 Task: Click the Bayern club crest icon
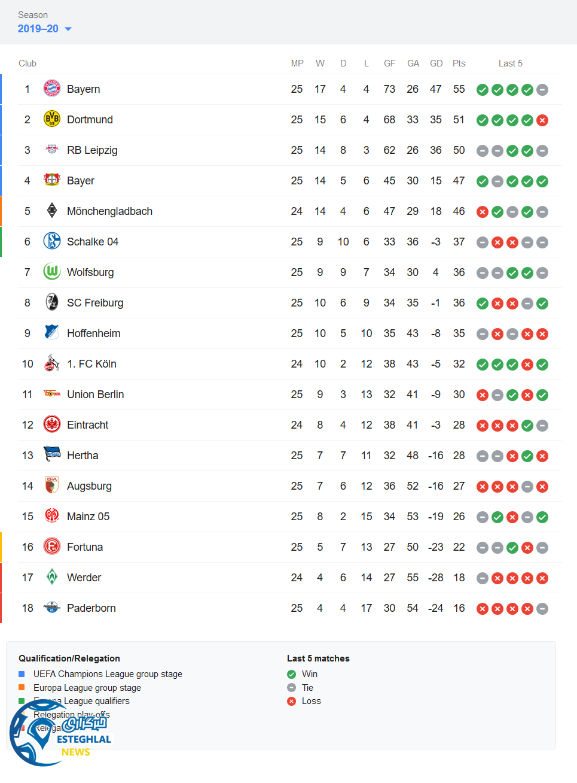[x=52, y=89]
